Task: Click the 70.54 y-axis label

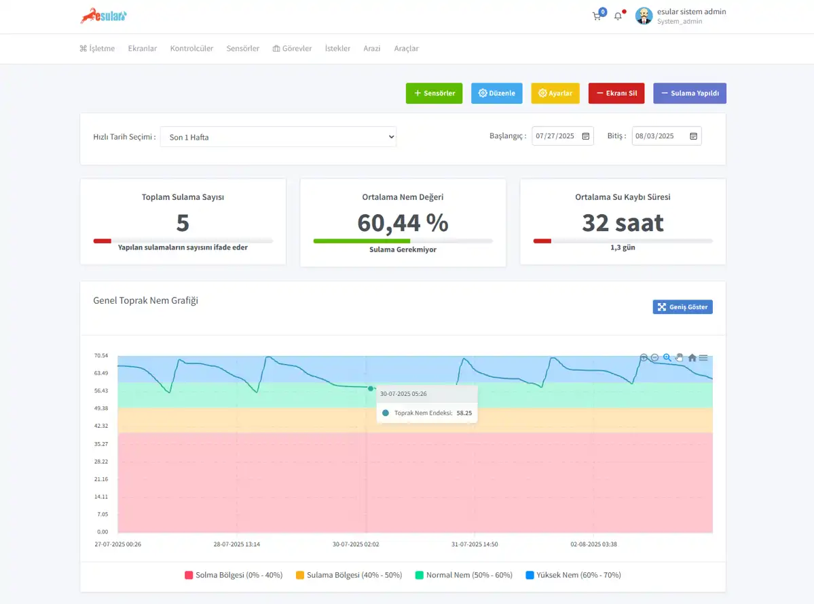Action: pos(101,356)
